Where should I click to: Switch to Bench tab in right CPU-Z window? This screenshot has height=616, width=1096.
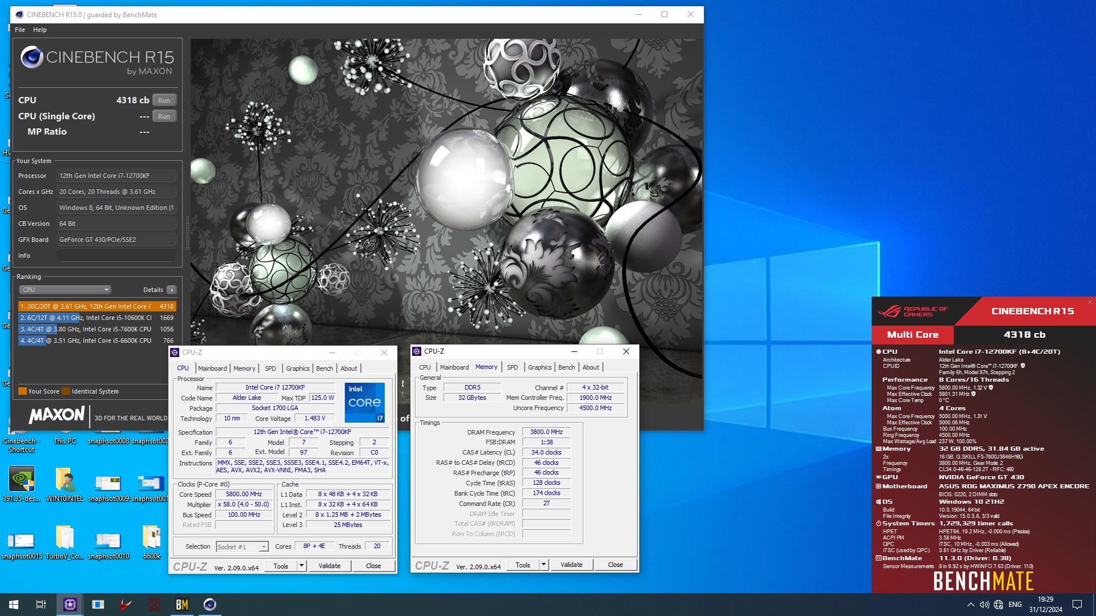click(x=567, y=367)
